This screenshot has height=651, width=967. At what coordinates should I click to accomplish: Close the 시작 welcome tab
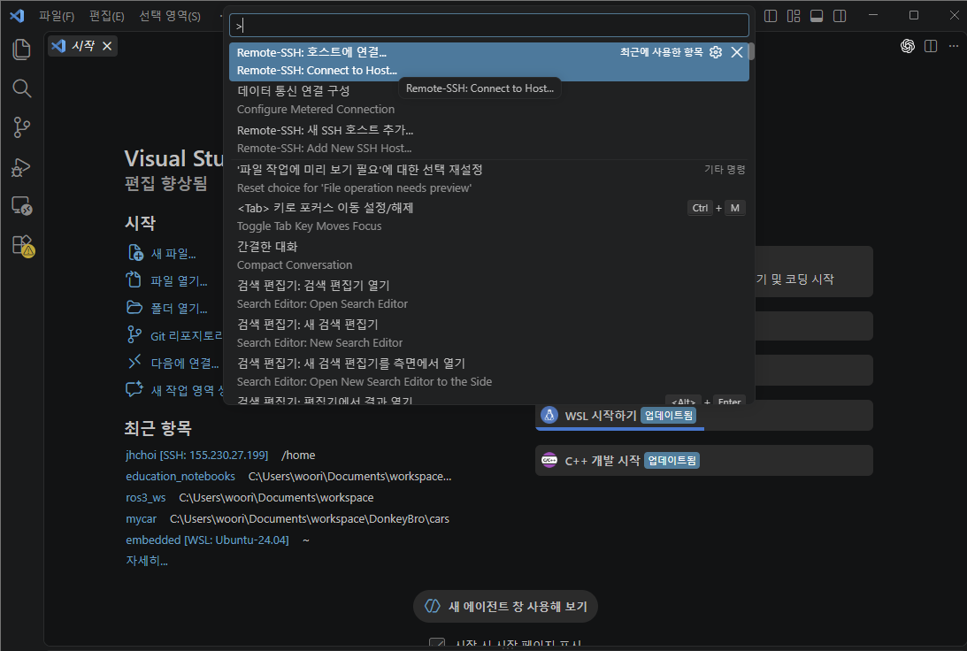click(x=107, y=46)
